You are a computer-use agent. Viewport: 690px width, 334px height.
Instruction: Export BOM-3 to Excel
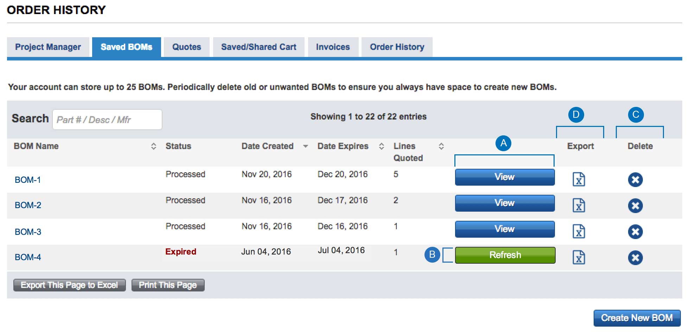click(x=579, y=231)
